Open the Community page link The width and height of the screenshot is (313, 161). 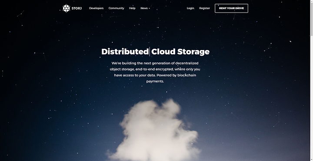(x=116, y=8)
